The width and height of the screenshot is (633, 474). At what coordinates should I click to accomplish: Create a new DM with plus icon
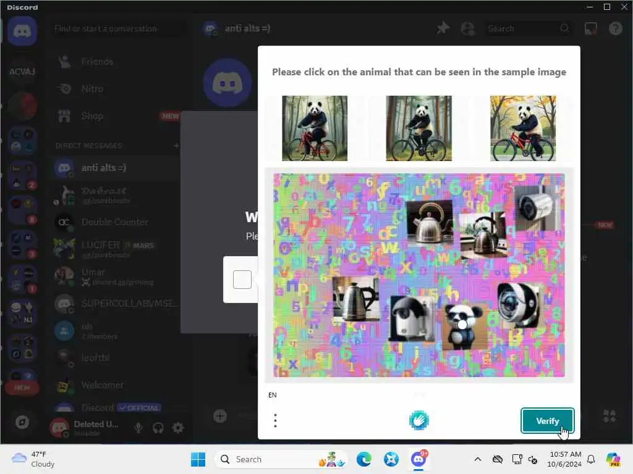pos(176,146)
